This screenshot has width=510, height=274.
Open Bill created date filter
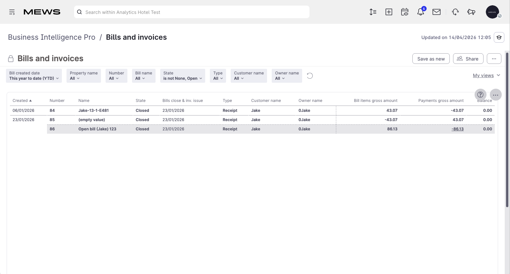pyautogui.click(x=34, y=76)
